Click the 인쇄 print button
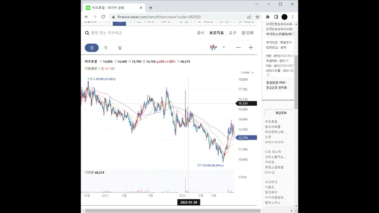Image resolution: width=379 pixels, height=213 pixels. point(248,33)
